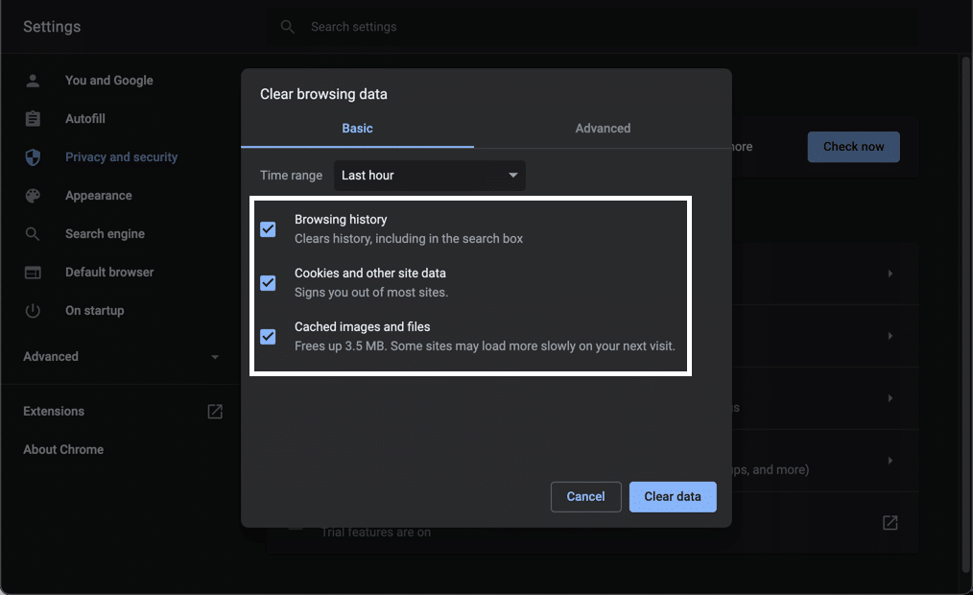Select the Basic tab
The image size is (973, 595).
(357, 128)
